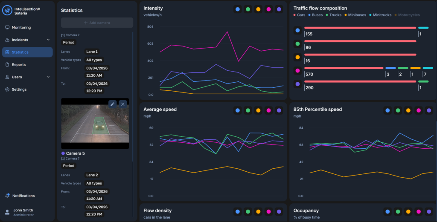
Task: Click the Incidents warning triangle icon
Action: point(7,40)
